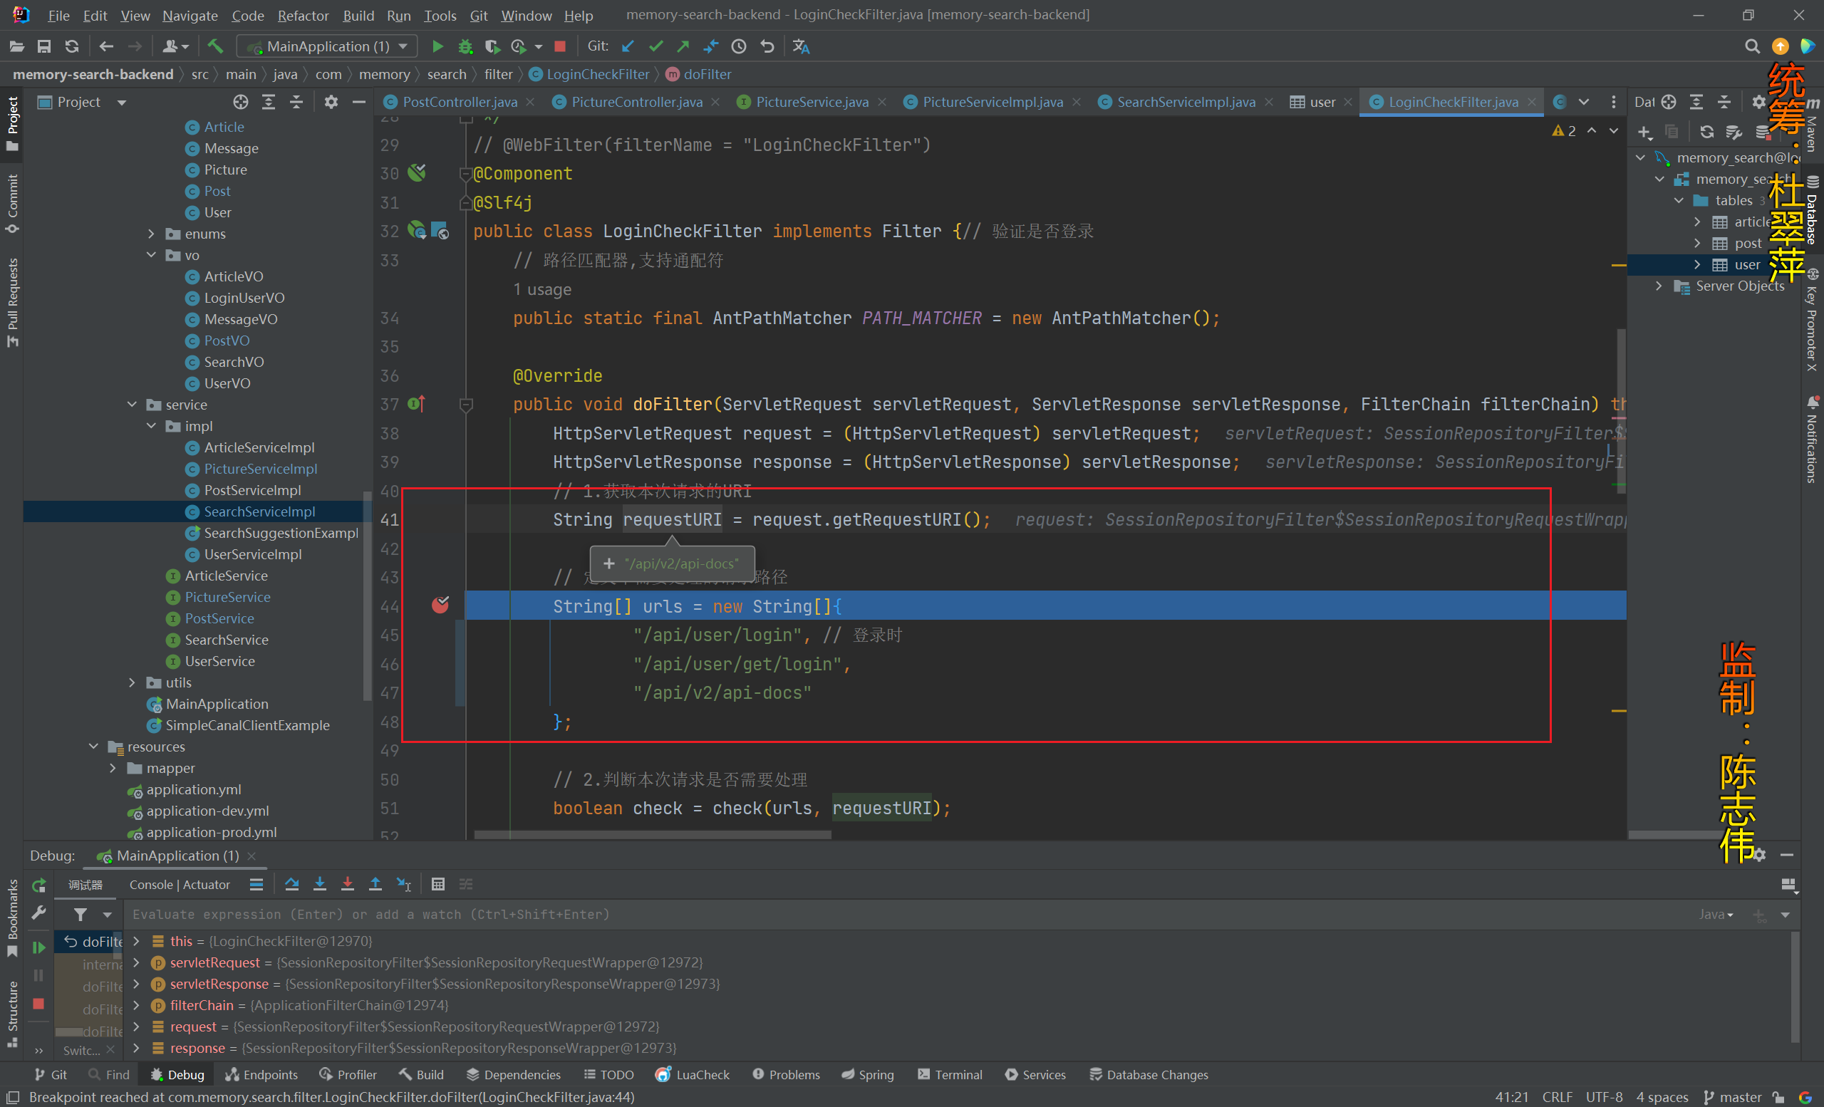
Task: Open the Navigate menu
Action: pyautogui.click(x=190, y=16)
